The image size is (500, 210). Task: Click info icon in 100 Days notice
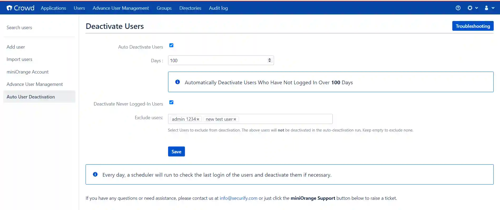pos(178,82)
